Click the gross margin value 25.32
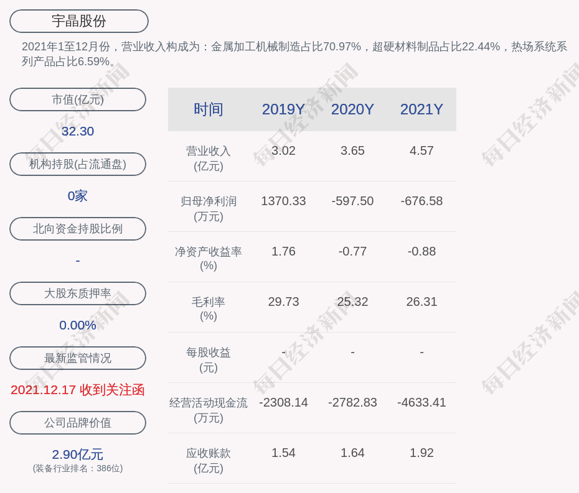This screenshot has height=493, width=579. pyautogui.click(x=352, y=302)
